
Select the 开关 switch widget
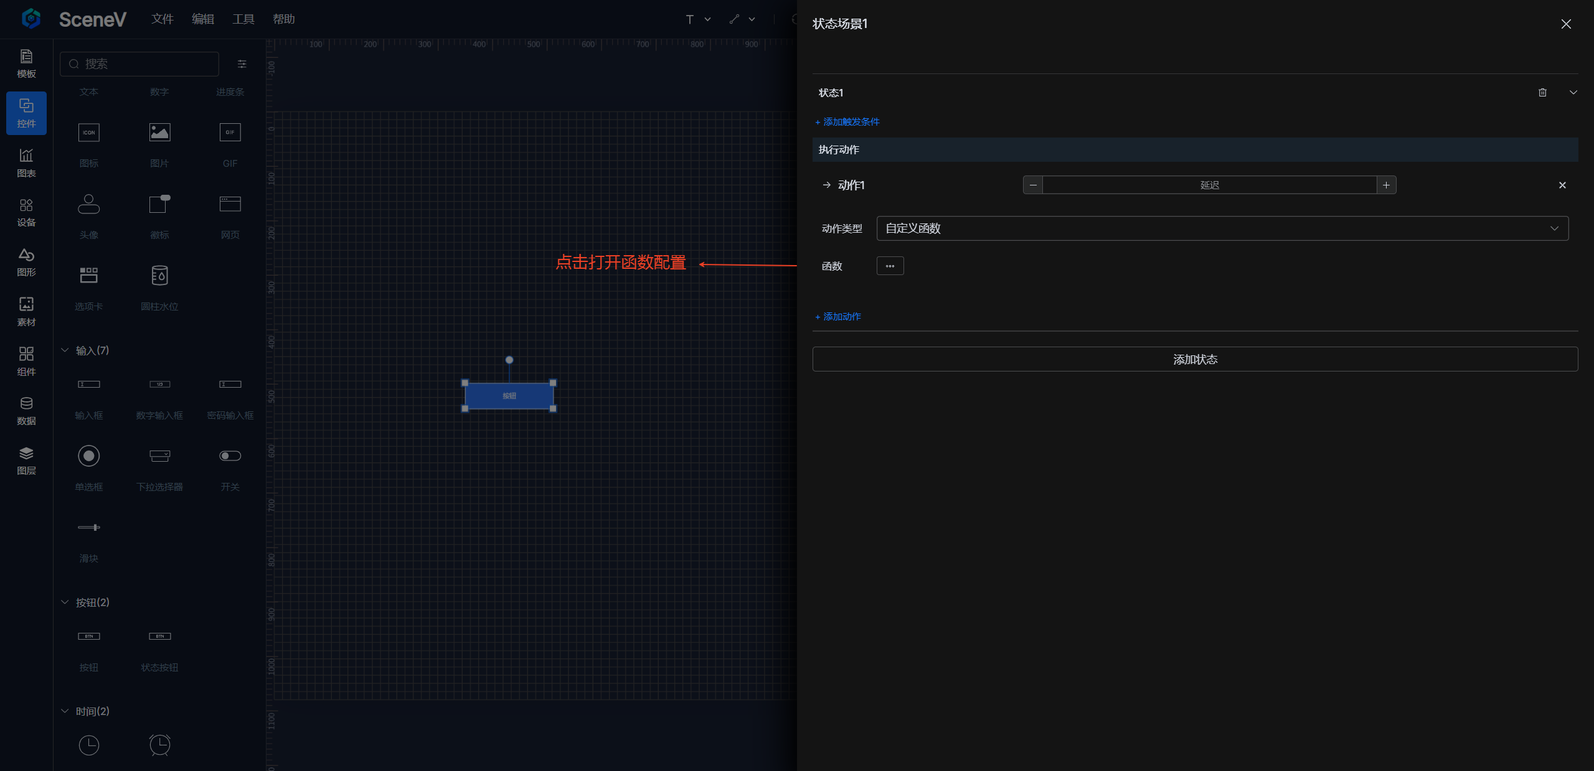click(x=230, y=456)
